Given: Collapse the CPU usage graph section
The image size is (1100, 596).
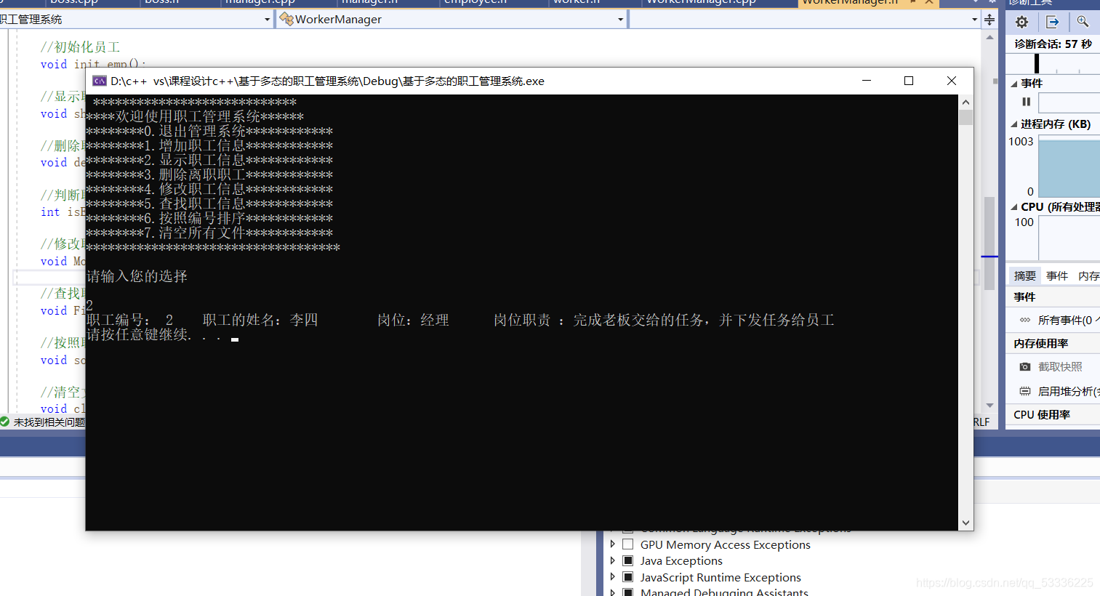Looking at the screenshot, I should pos(1014,207).
